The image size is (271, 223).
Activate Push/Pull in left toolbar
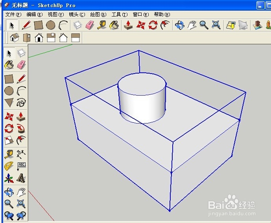[x=21, y=116]
